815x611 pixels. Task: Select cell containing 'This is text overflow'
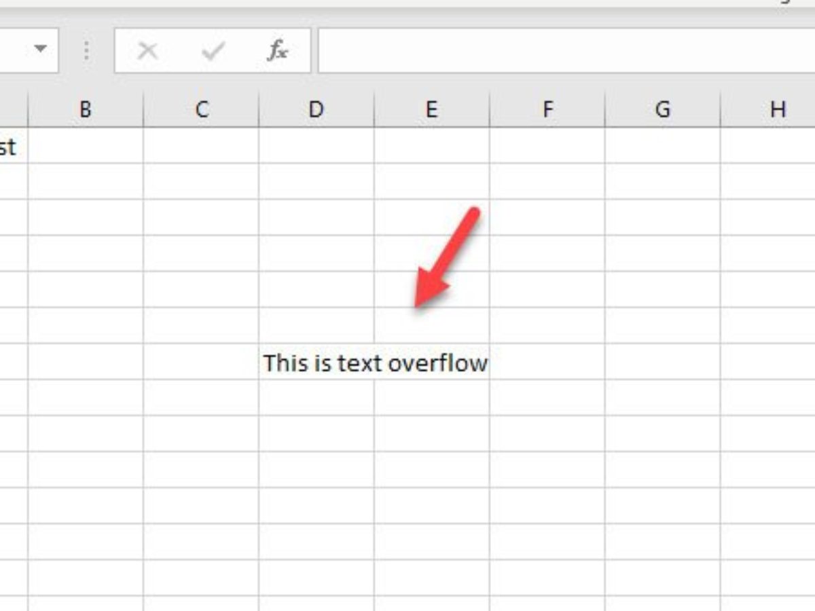click(316, 363)
